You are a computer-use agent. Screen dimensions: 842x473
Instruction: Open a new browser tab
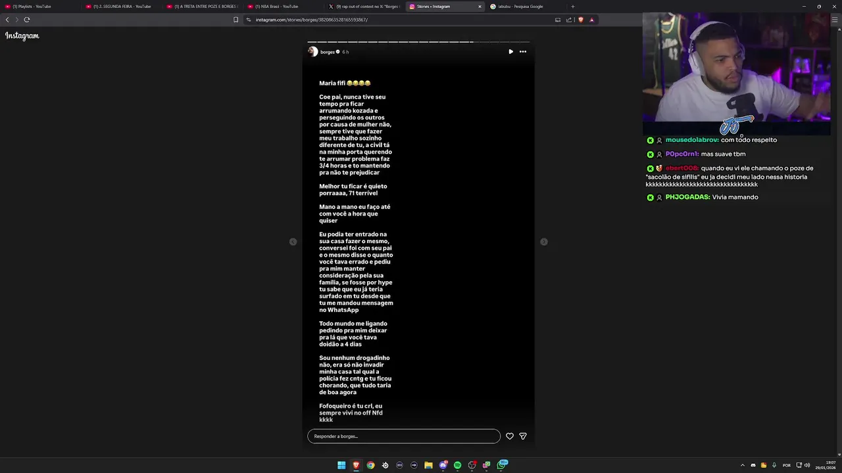coord(572,7)
